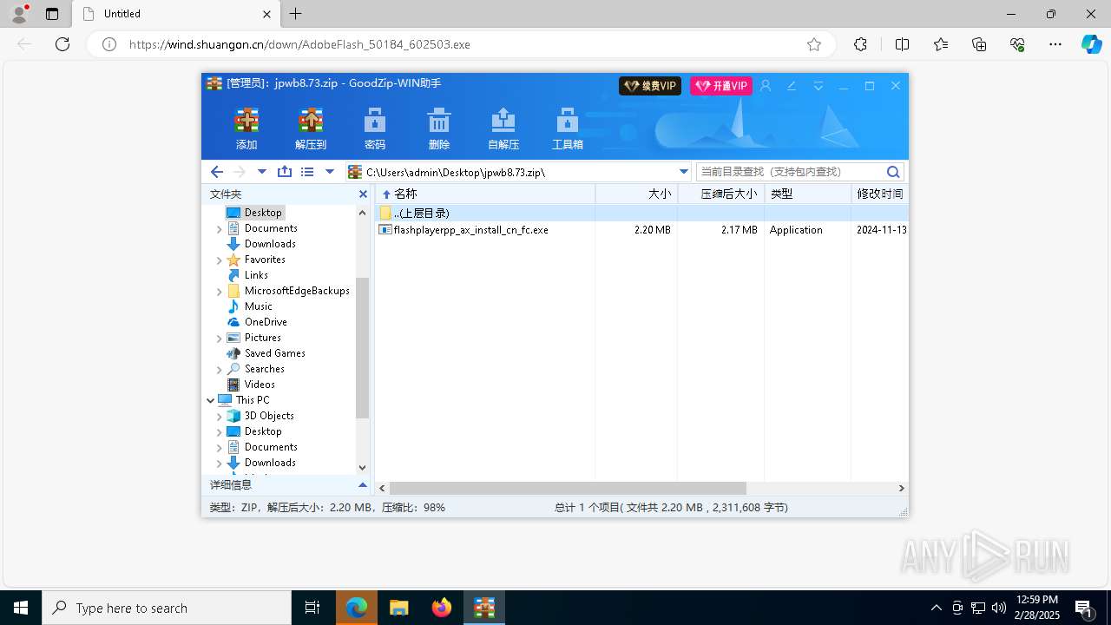Image resolution: width=1111 pixels, height=625 pixels.
Task: Open File Explorer from the taskbar
Action: (x=399, y=608)
